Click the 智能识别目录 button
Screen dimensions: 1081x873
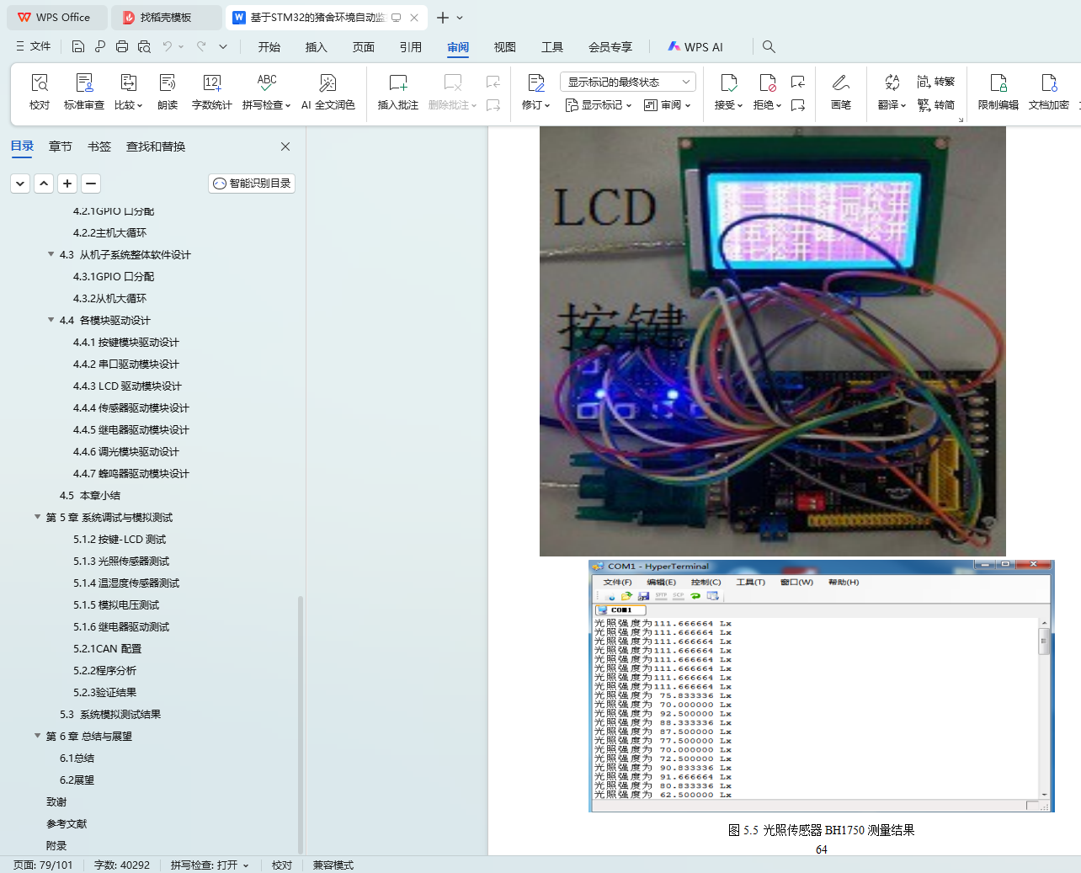click(x=252, y=184)
